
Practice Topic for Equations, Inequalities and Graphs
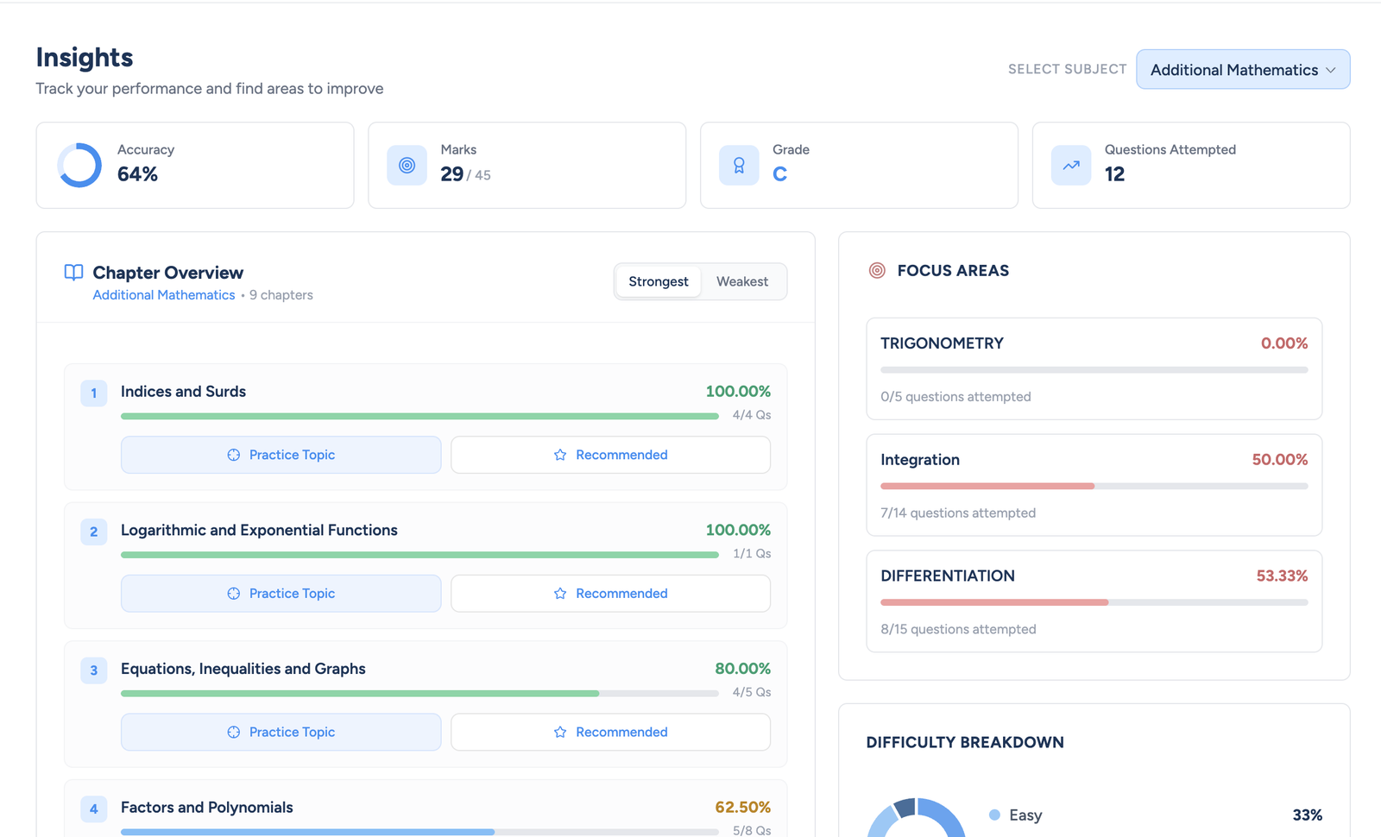[x=281, y=732]
